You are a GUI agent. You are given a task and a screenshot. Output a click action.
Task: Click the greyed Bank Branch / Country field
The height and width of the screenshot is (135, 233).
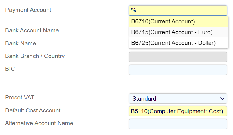[178, 57]
